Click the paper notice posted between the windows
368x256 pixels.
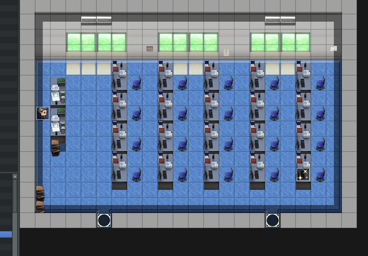pos(226,52)
